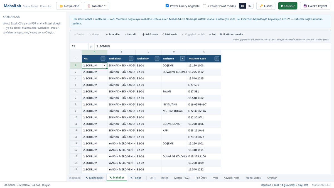This screenshot has width=334, height=188.
Task: Run the green Oluştur button
Action: [288, 6]
